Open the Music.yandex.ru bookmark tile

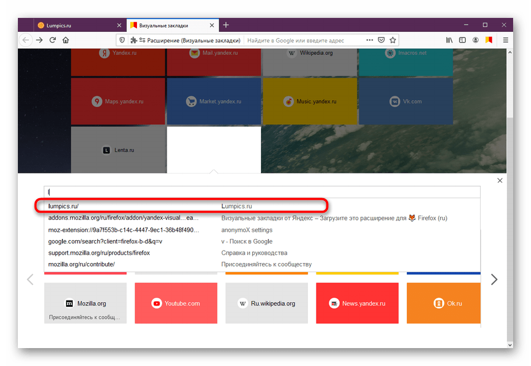click(310, 101)
